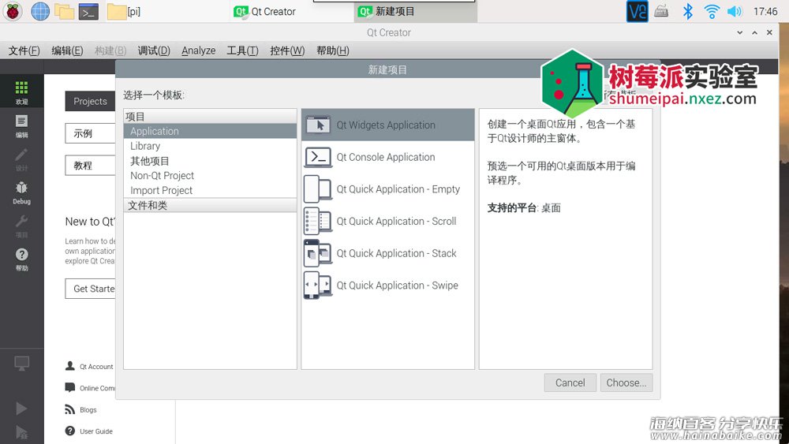Select Qt Quick Application - Swipe text
The width and height of the screenshot is (789, 444).
pos(397,285)
